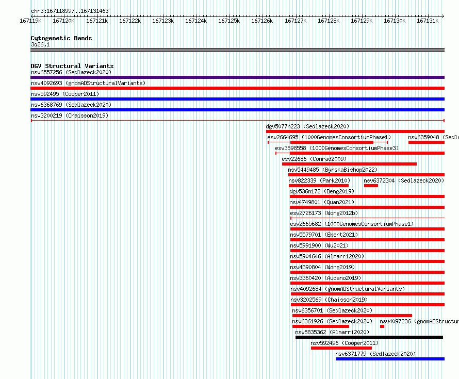459x379 pixels.
Task: Click dgv5077n223 (Sedlazeck2020) label
Action: tap(307, 126)
